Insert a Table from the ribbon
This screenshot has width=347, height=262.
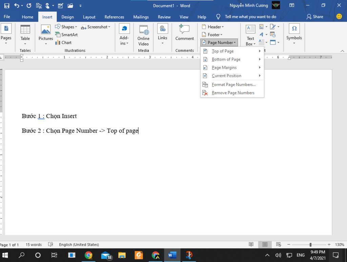[25, 35]
